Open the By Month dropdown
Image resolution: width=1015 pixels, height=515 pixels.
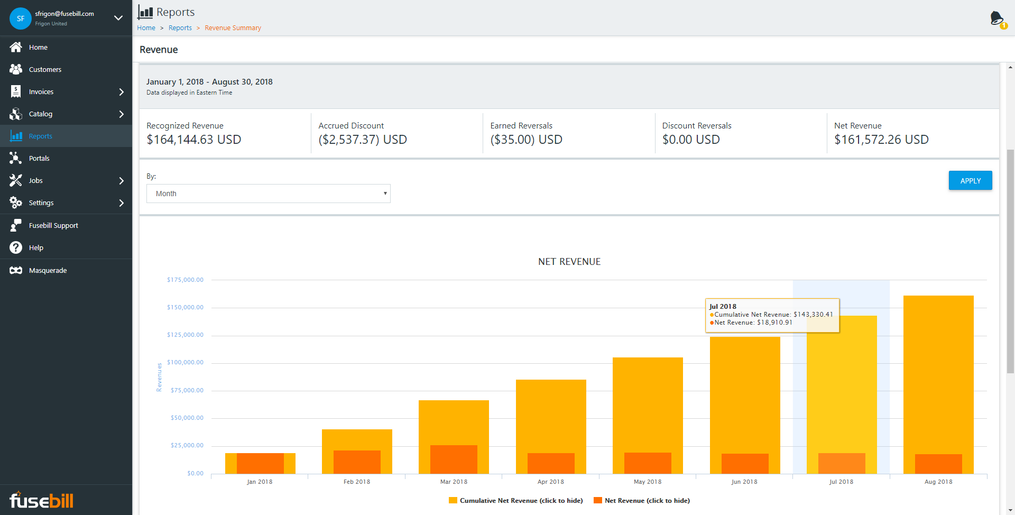pos(269,194)
